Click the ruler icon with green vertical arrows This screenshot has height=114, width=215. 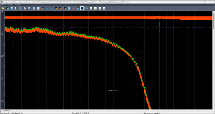16,9
